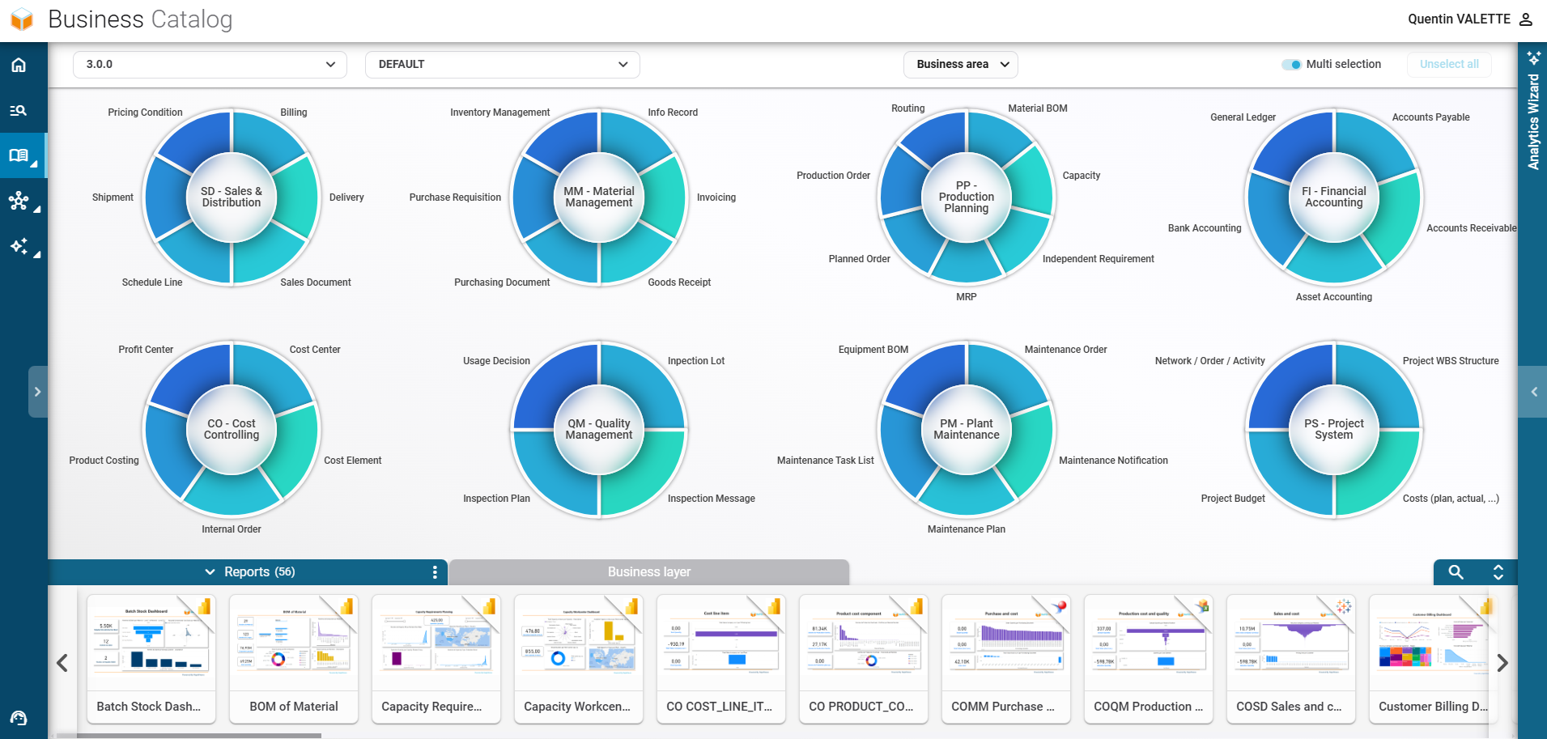Toggle the Multi selection switch
The height and width of the screenshot is (739, 1547).
point(1291,65)
